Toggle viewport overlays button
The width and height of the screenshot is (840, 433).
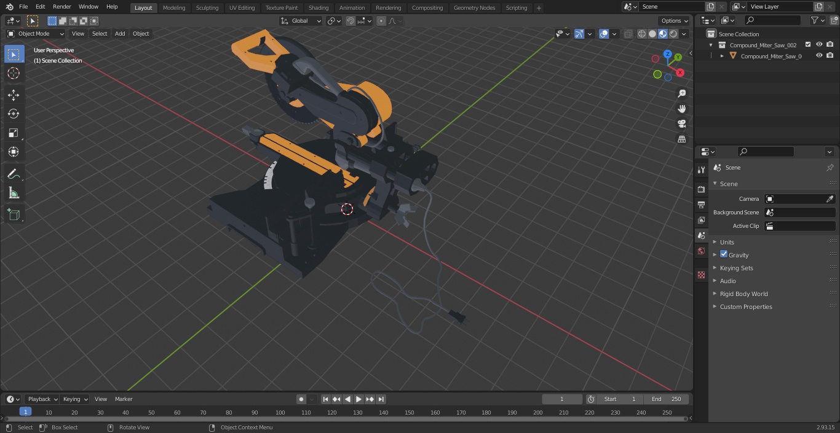pos(604,34)
